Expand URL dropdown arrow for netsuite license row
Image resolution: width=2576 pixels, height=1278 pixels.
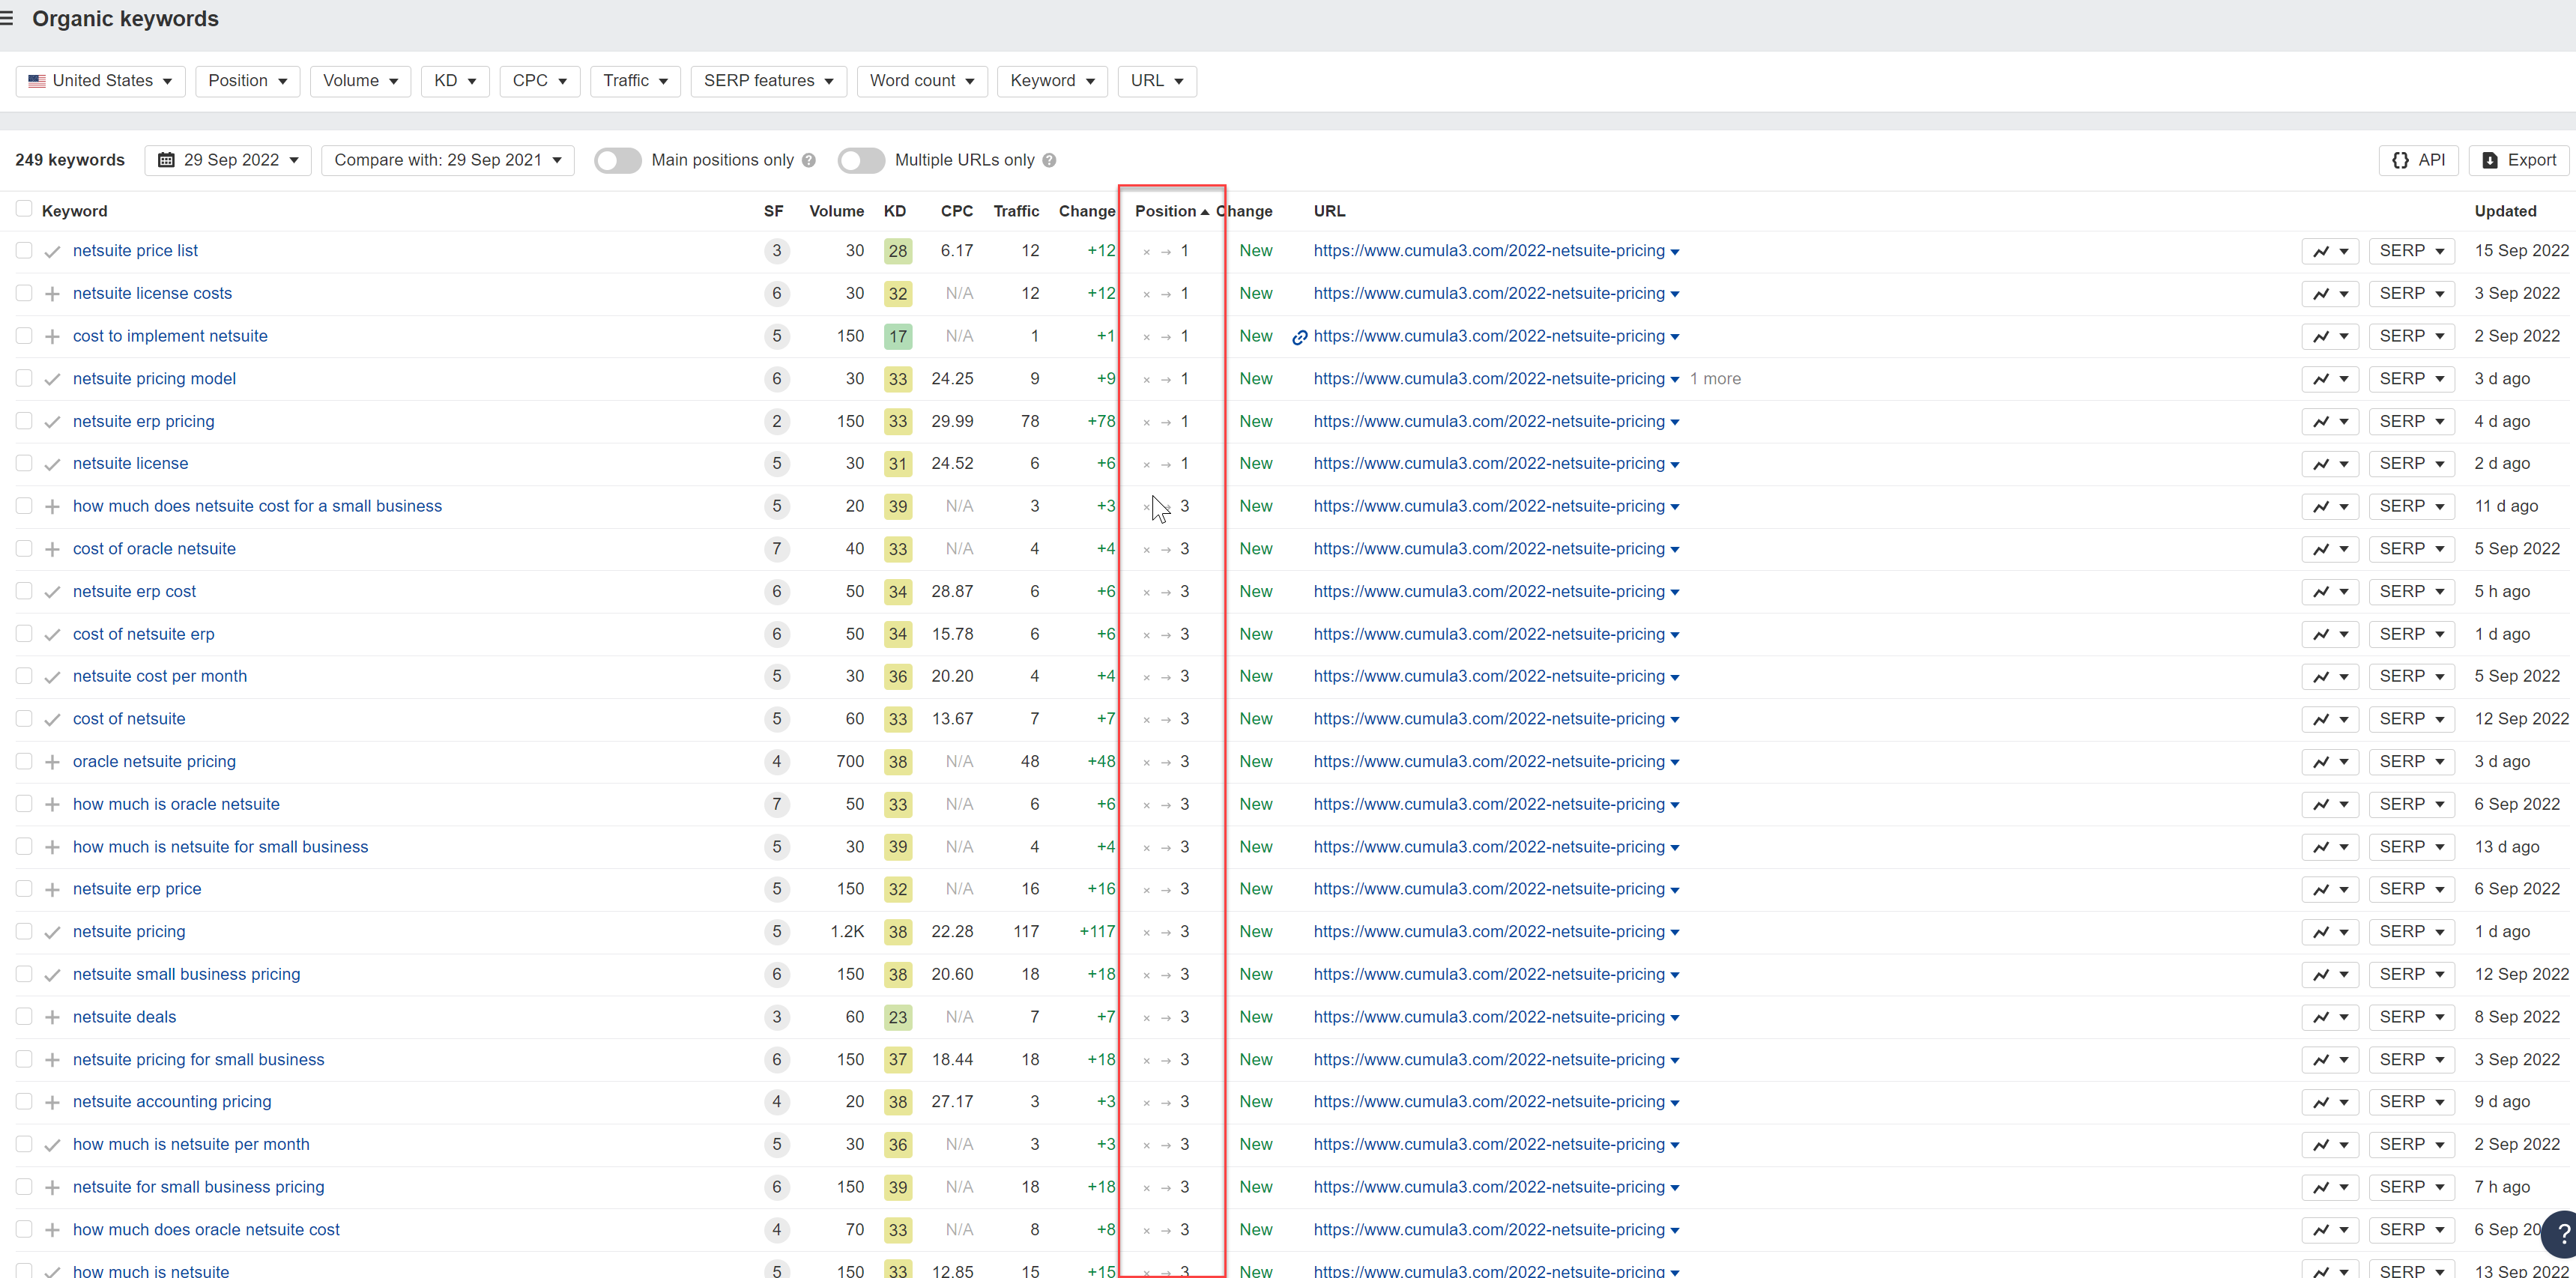click(1675, 465)
